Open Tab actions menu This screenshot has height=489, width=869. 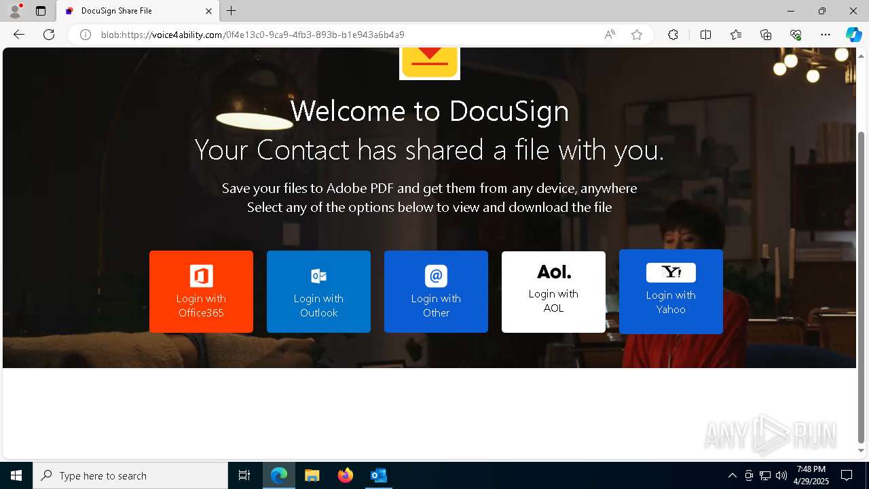(41, 11)
